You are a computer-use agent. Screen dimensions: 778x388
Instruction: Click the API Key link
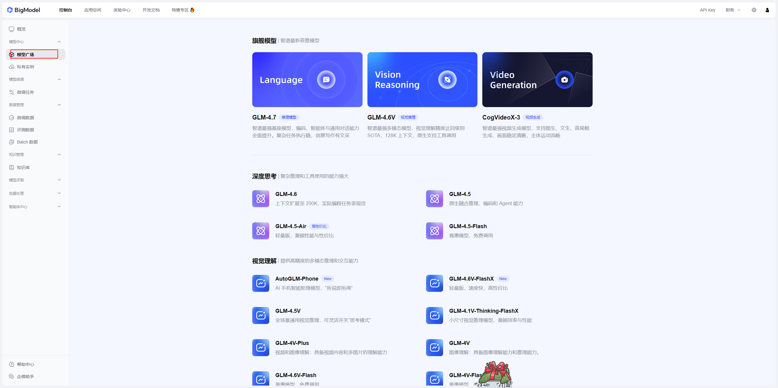707,10
